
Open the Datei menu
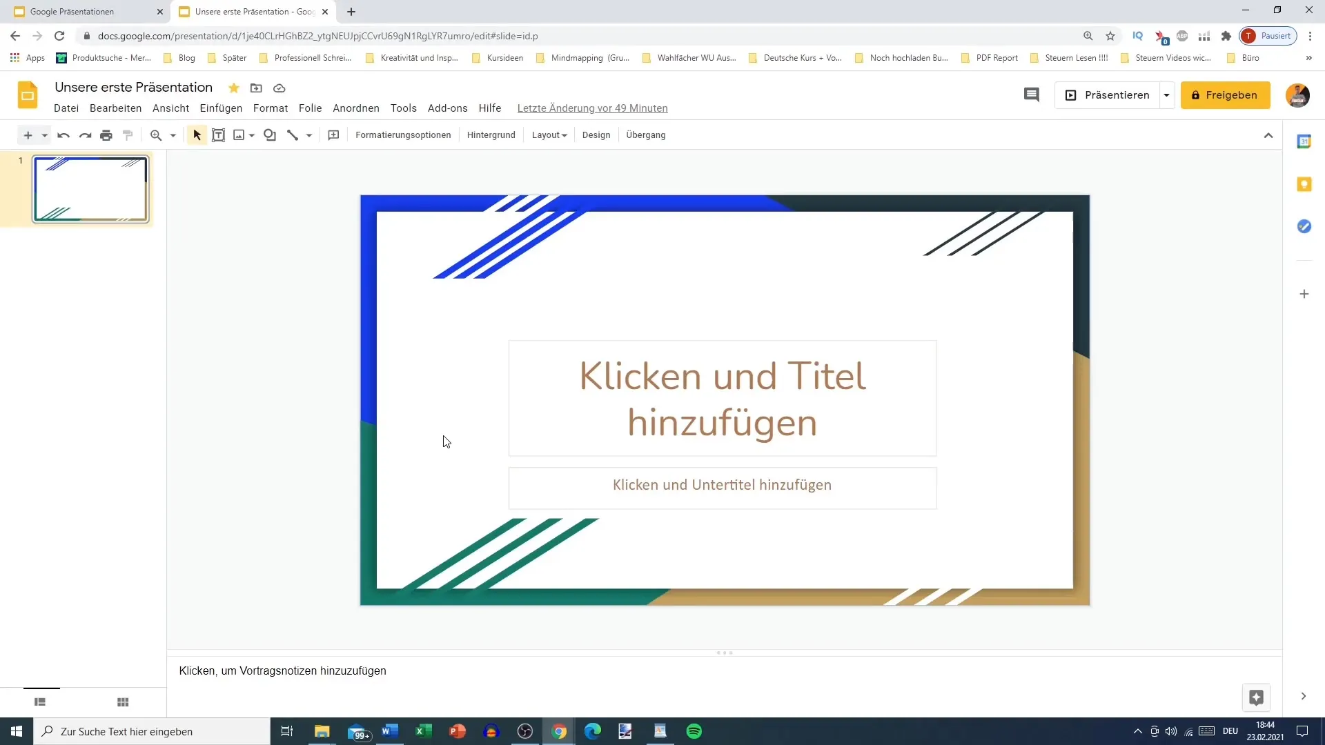(66, 108)
